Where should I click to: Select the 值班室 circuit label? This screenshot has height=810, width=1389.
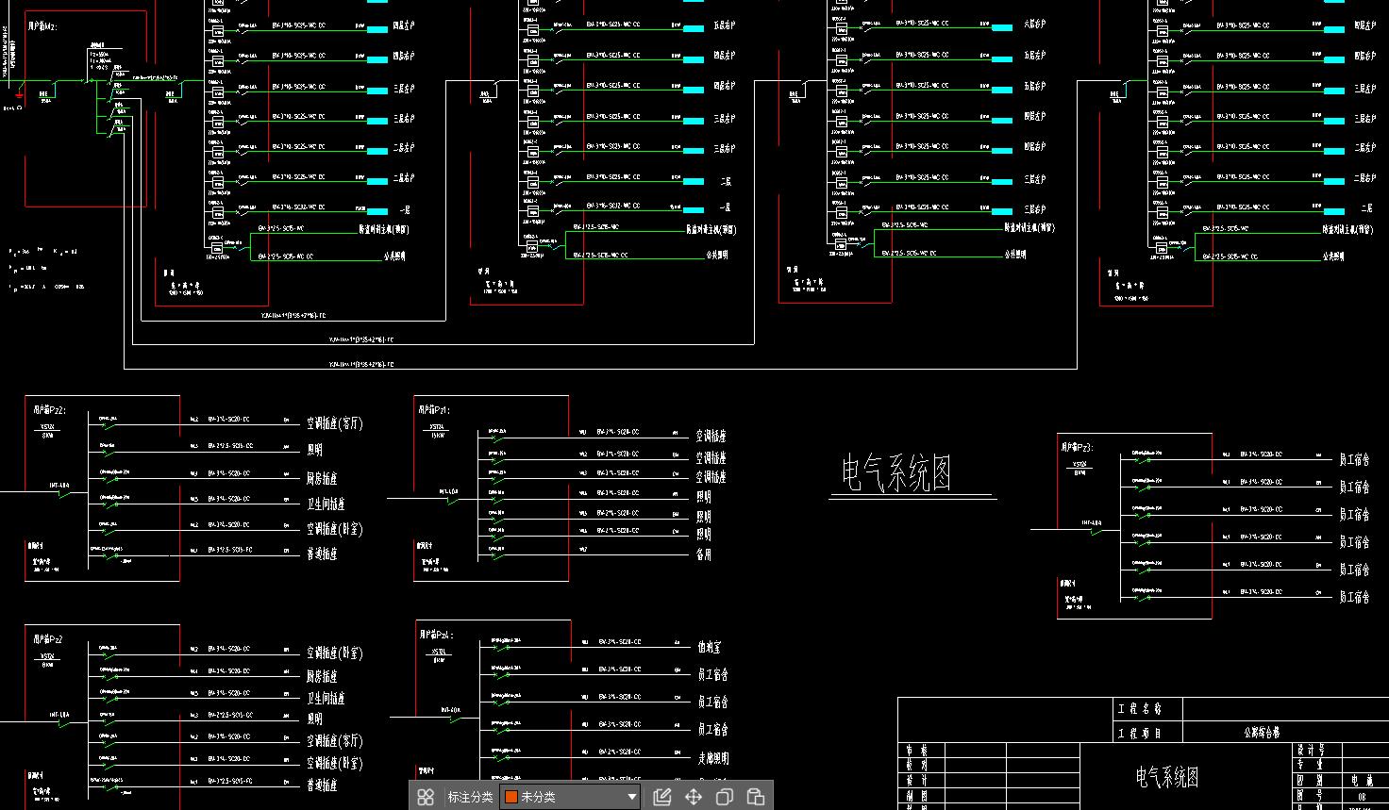pyautogui.click(x=709, y=647)
